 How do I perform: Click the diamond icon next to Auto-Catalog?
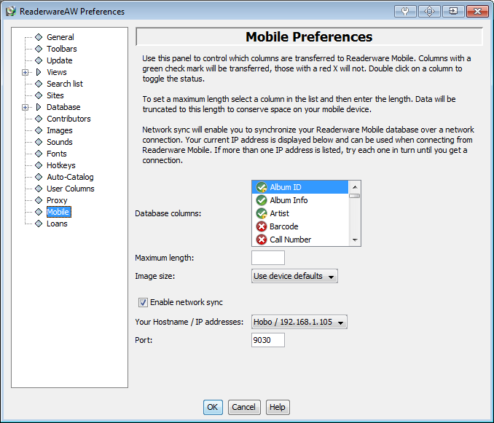[x=39, y=177]
